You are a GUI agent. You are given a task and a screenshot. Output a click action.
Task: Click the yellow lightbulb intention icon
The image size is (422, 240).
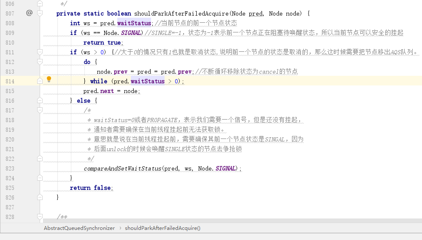pos(49,79)
